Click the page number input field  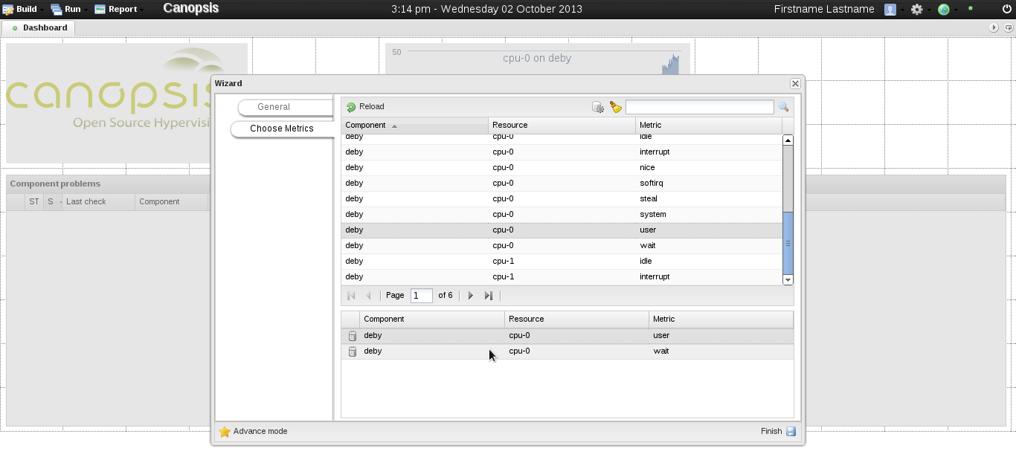[x=421, y=296]
